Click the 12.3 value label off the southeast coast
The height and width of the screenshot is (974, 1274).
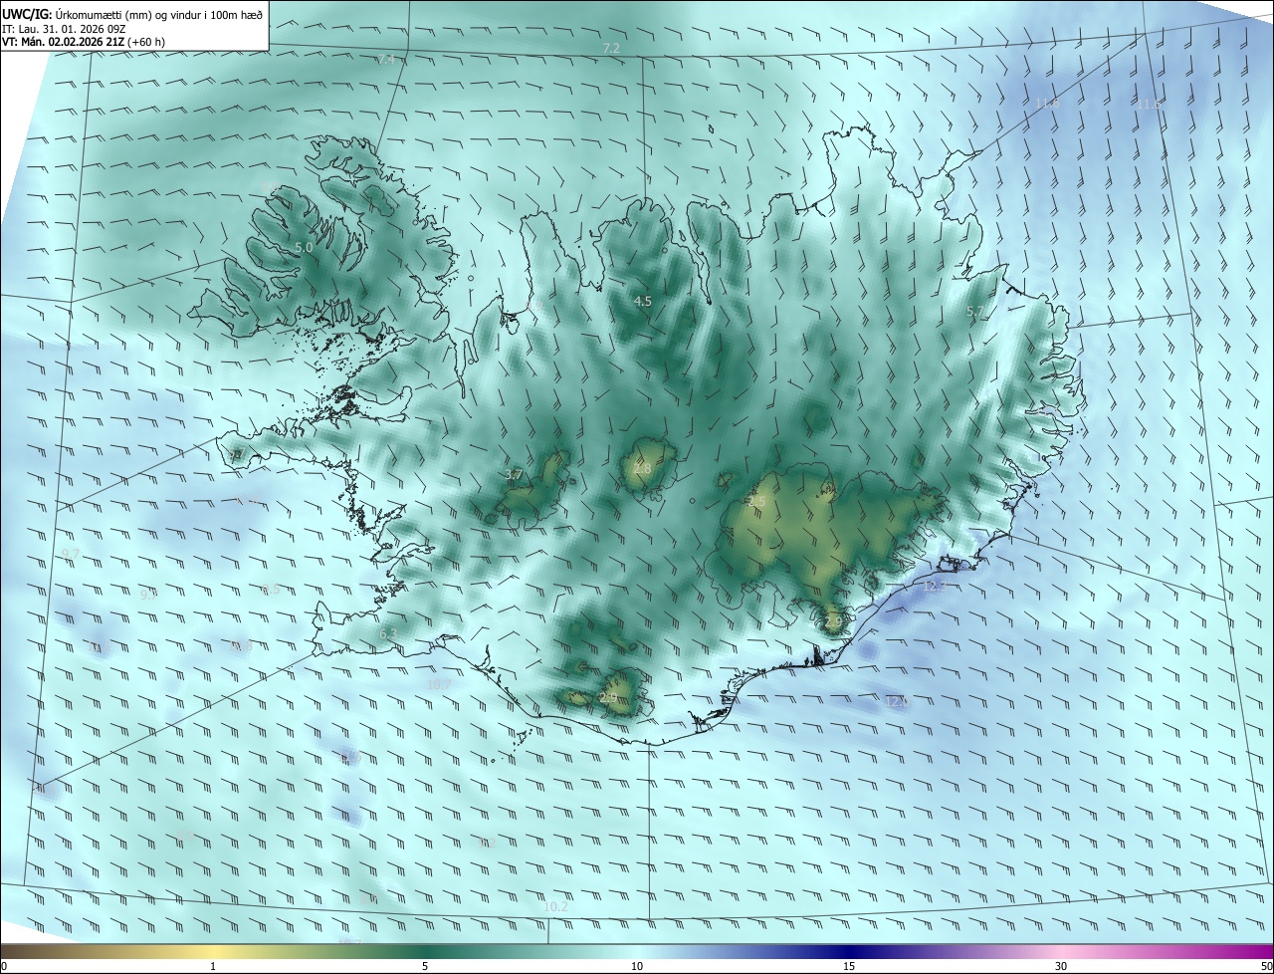click(x=934, y=586)
